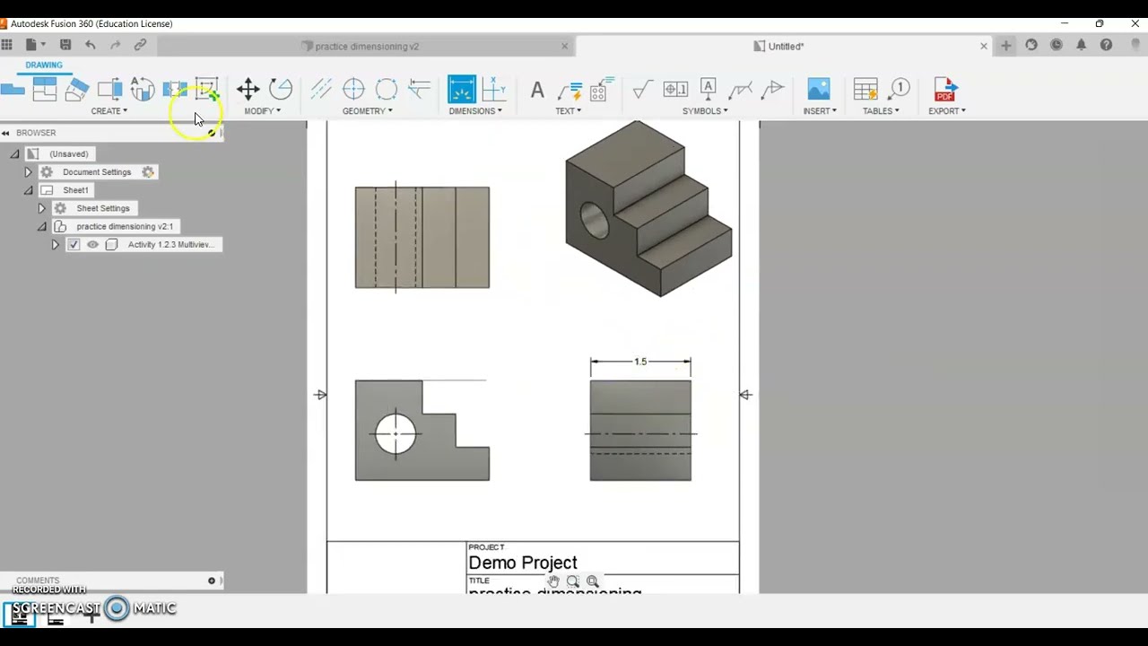Open the File menu icon
Image resolution: width=1148 pixels, height=646 pixels.
(35, 45)
